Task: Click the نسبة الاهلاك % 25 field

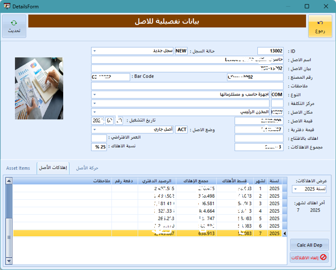Action: 99,147
